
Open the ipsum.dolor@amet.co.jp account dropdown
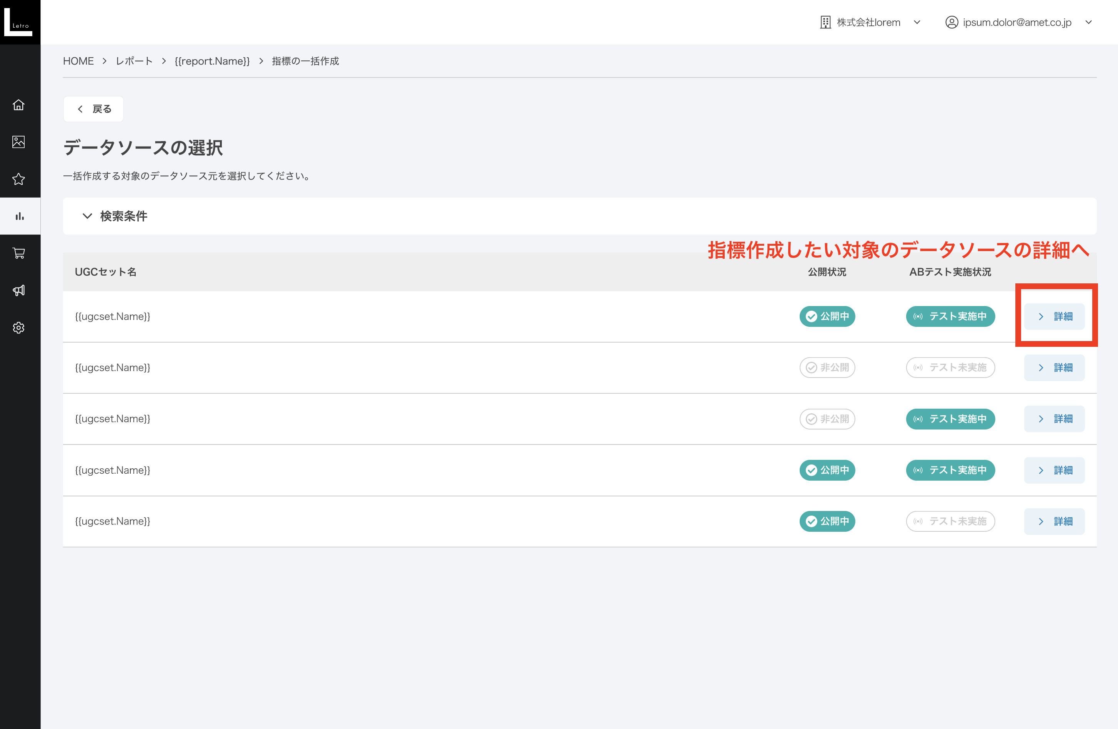1018,22
